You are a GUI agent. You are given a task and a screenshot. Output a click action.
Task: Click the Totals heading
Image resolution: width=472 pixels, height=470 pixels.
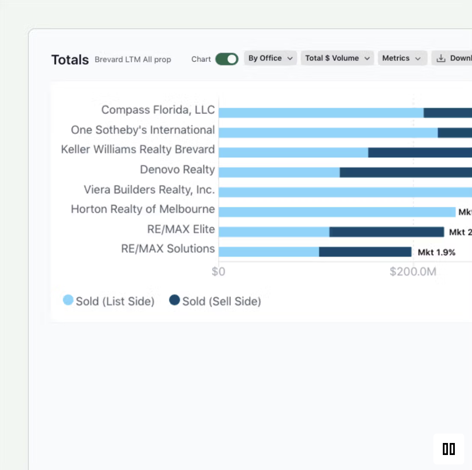tap(70, 60)
